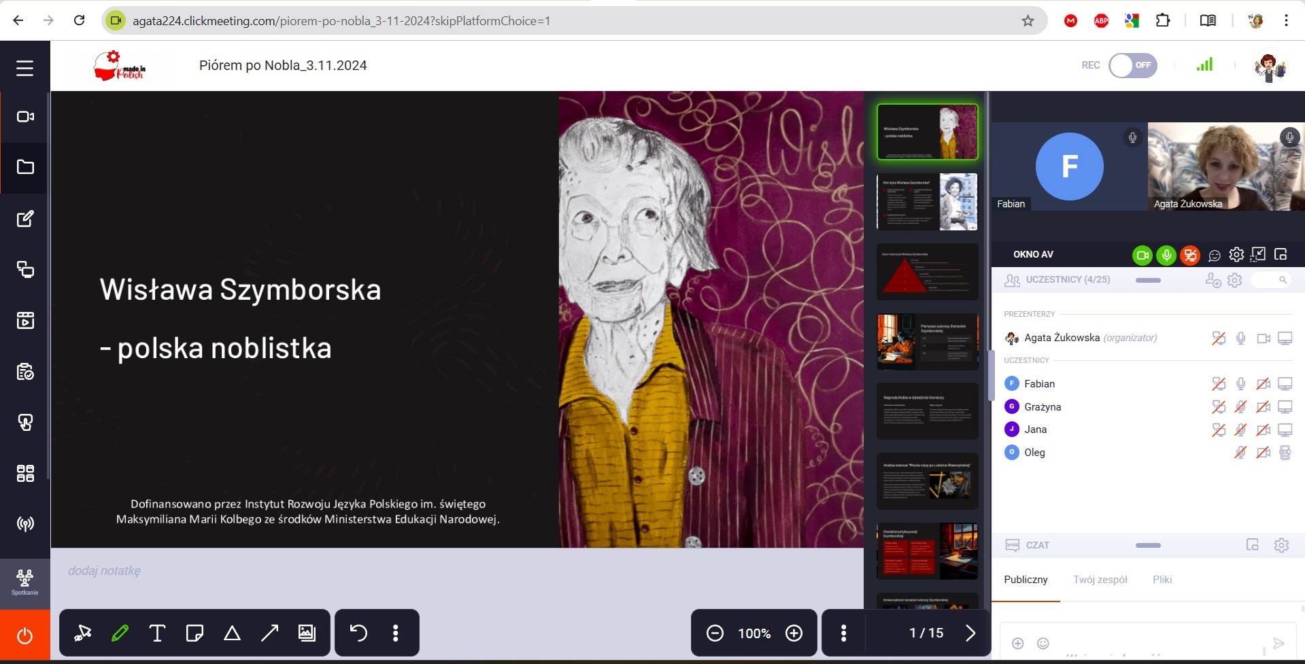Toggle Jana's disabled camera icon

(x=1263, y=430)
